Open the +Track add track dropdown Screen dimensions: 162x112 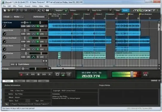tap(8, 17)
